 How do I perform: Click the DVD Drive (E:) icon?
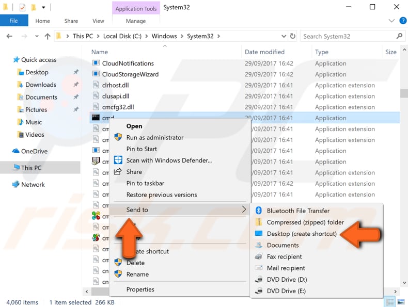click(x=259, y=291)
